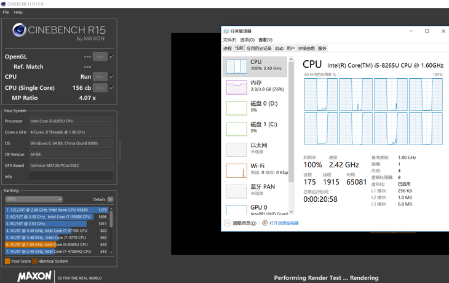Click the Cinebench app icon in title bar
Screen dimensions: 449x283
tap(4, 4)
